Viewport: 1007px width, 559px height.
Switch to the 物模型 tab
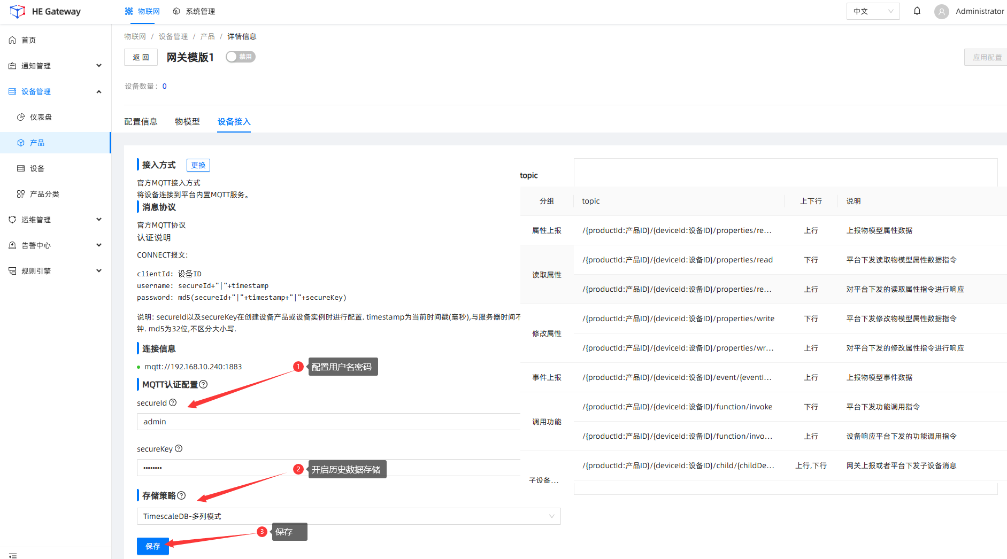(187, 121)
